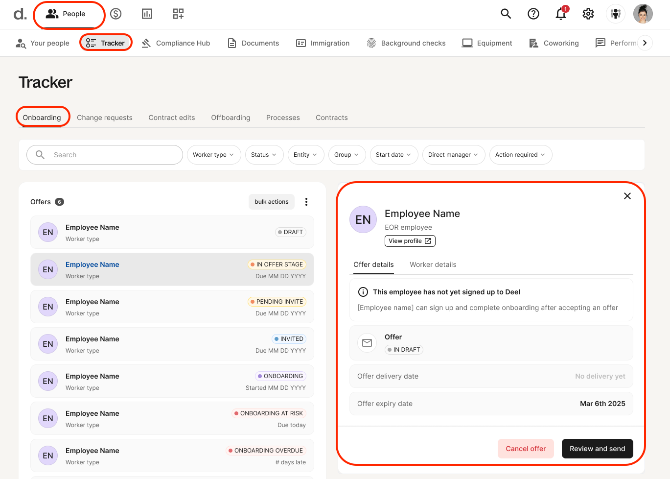This screenshot has width=670, height=479.
Task: Open the apps grid icon
Action: click(178, 14)
